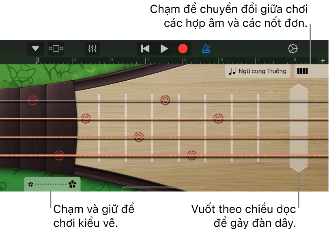The height and width of the screenshot is (234, 329).
Task: Tap the vertical strum strip
Action: pos(298,128)
